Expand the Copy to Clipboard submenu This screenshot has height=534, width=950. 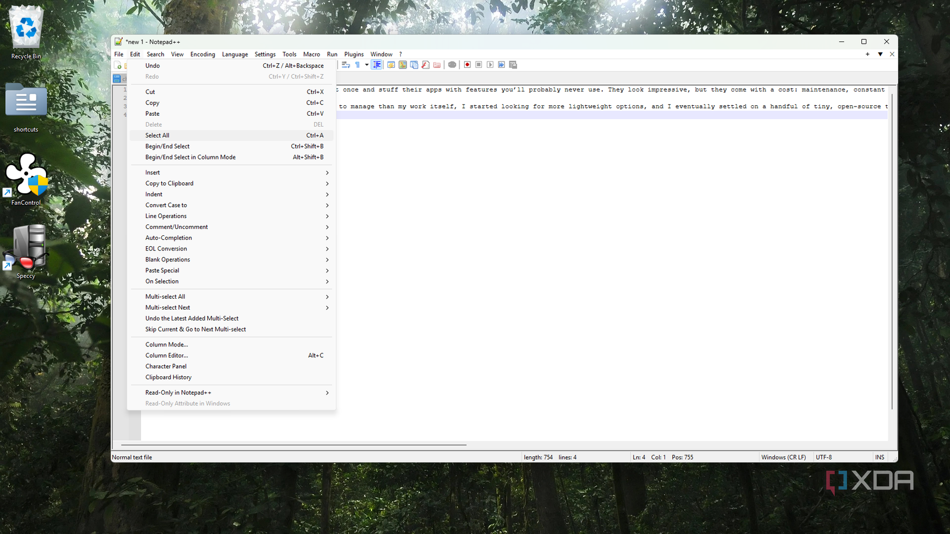coord(231,184)
